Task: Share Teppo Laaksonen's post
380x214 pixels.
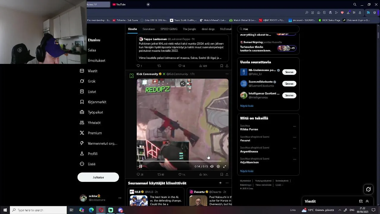Action: (x=227, y=66)
